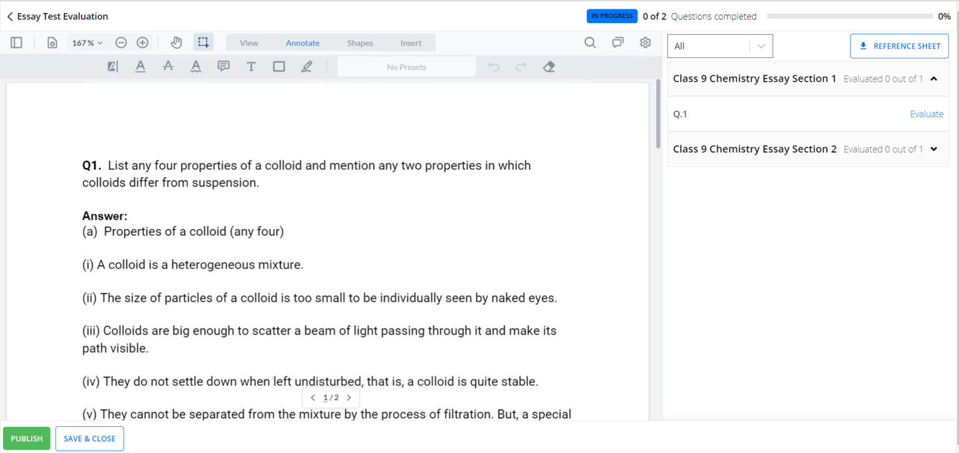Toggle the left sidebar panel icon
The width and height of the screenshot is (959, 453).
pyautogui.click(x=16, y=42)
